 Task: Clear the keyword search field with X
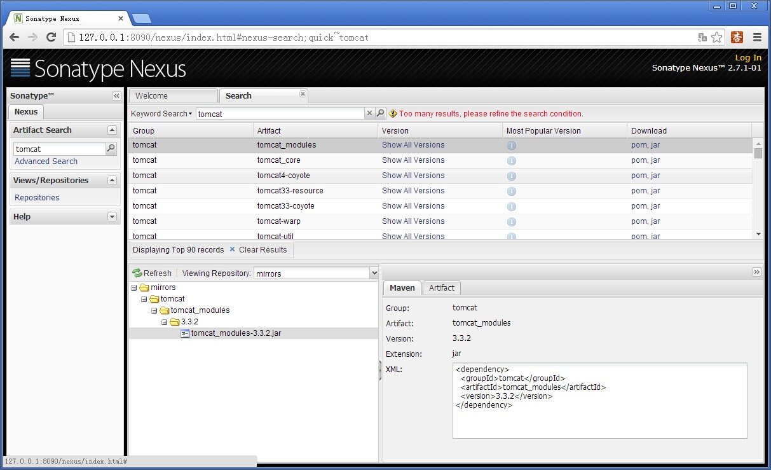369,113
